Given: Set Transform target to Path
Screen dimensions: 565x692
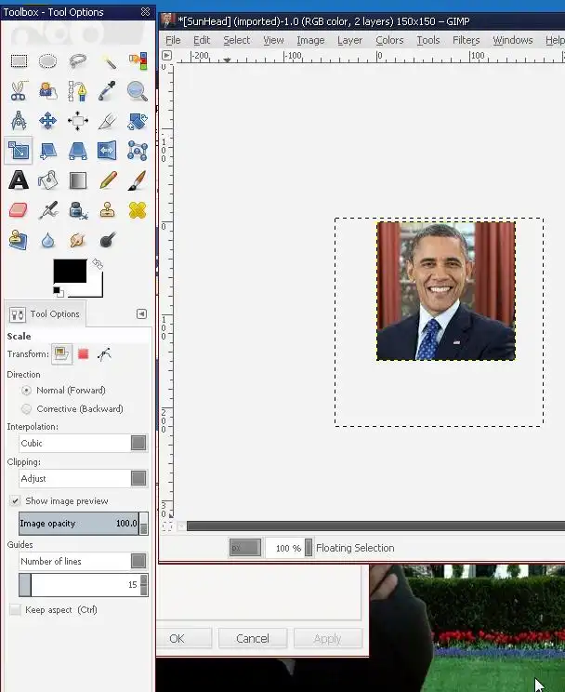Looking at the screenshot, I should [104, 354].
